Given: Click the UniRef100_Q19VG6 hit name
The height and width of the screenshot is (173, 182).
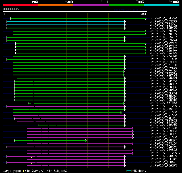Looking at the screenshot, I should (x=163, y=75).
